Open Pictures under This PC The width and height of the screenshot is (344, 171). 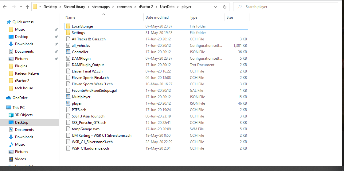pyautogui.click(x=21, y=151)
